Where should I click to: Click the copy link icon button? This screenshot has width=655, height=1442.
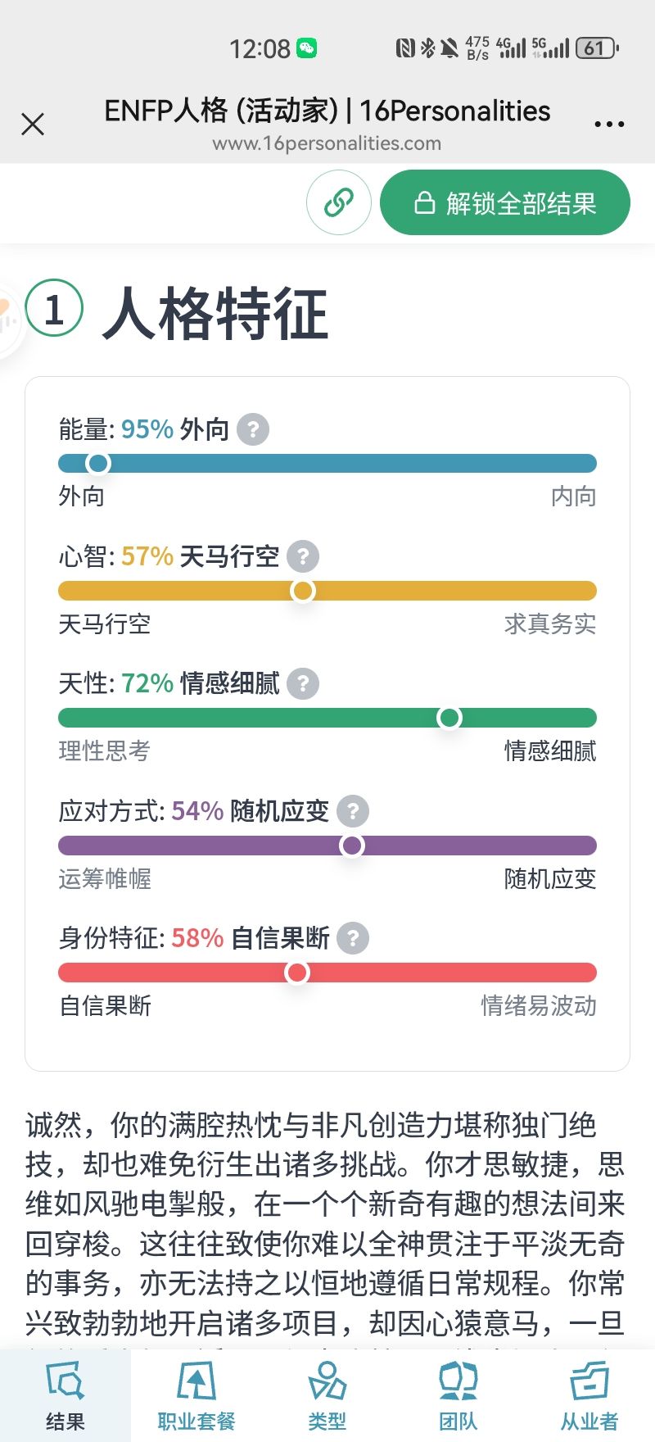pyautogui.click(x=339, y=202)
